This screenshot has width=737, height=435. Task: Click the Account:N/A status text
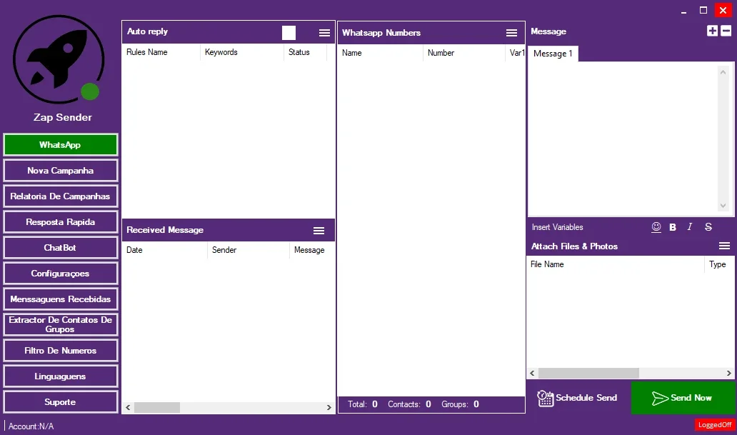pyautogui.click(x=31, y=426)
